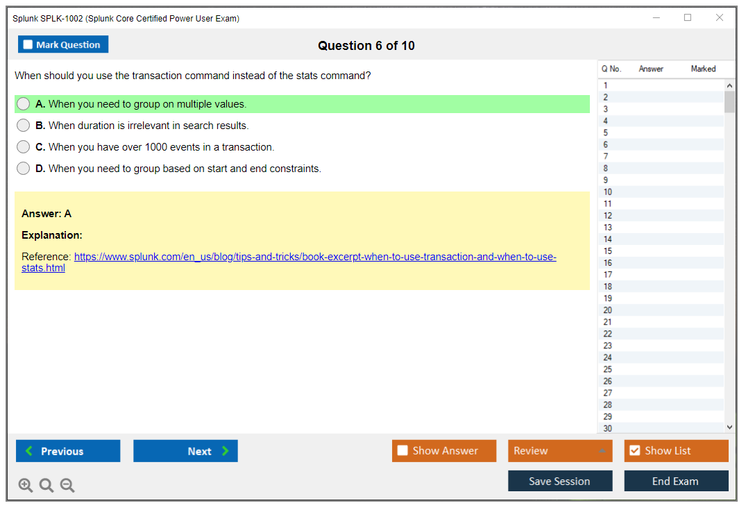Image resolution: width=746 pixels, height=510 pixels.
Task: Go to the previous question
Action: [68, 451]
